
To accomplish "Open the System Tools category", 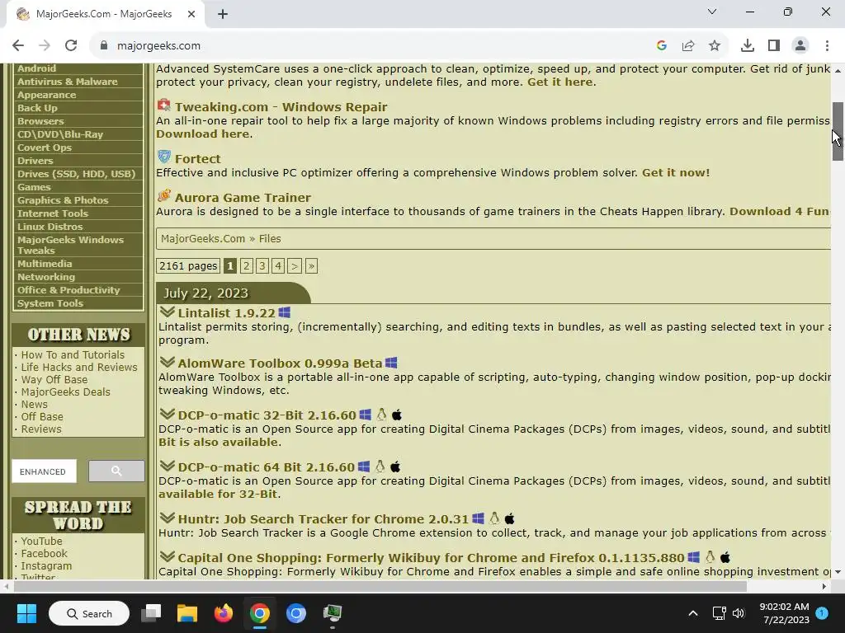I will pos(50,303).
